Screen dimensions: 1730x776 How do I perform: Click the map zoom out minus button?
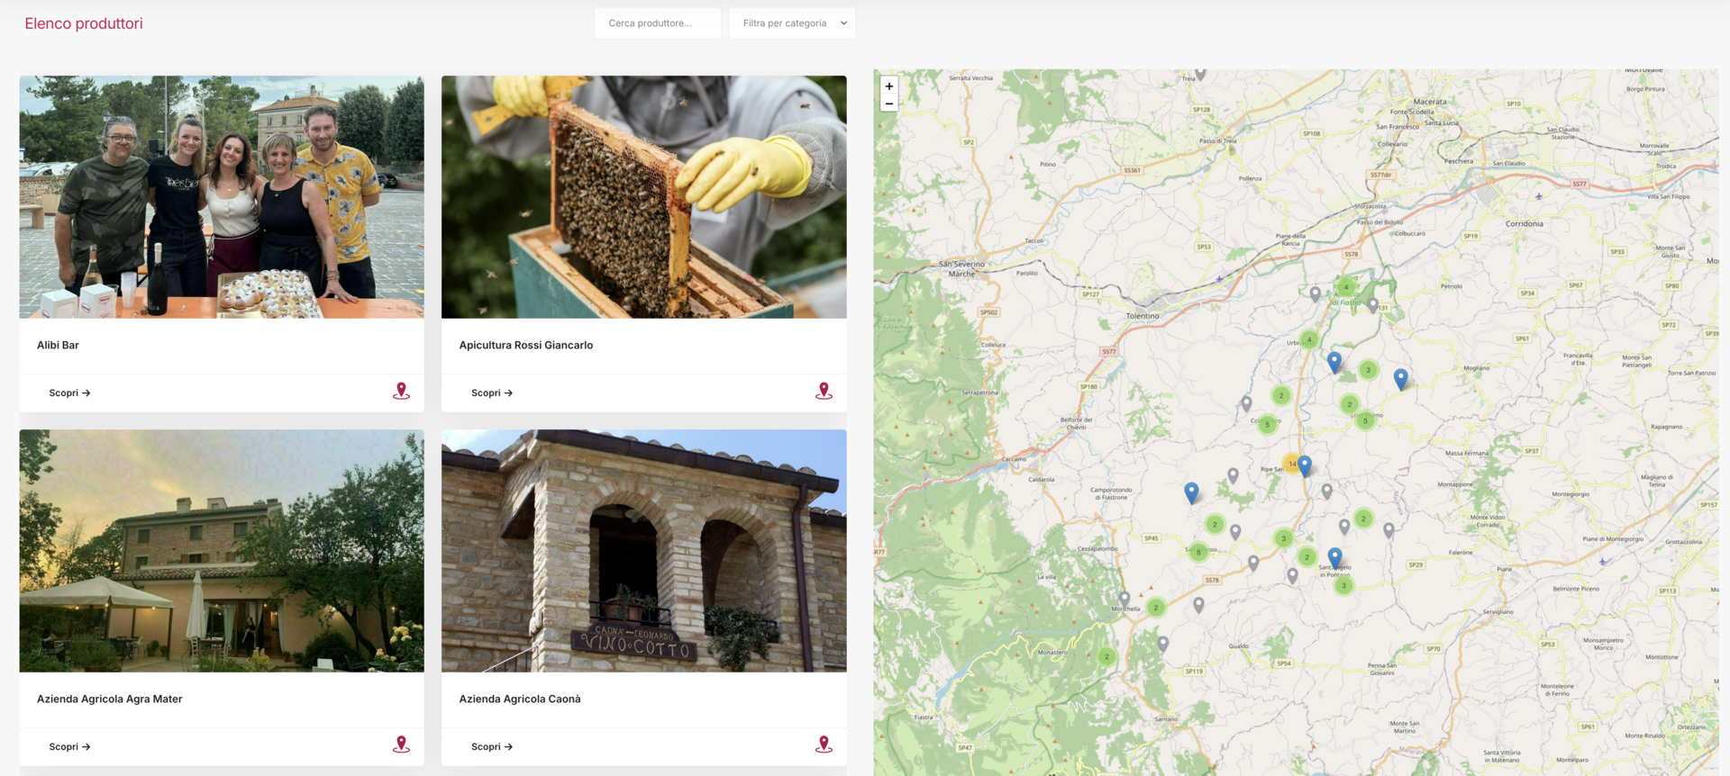point(888,104)
